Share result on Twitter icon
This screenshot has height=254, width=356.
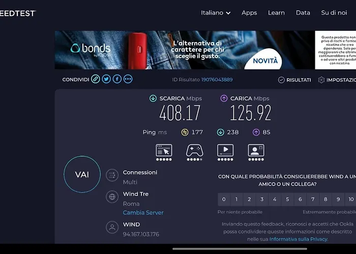pyautogui.click(x=106, y=79)
